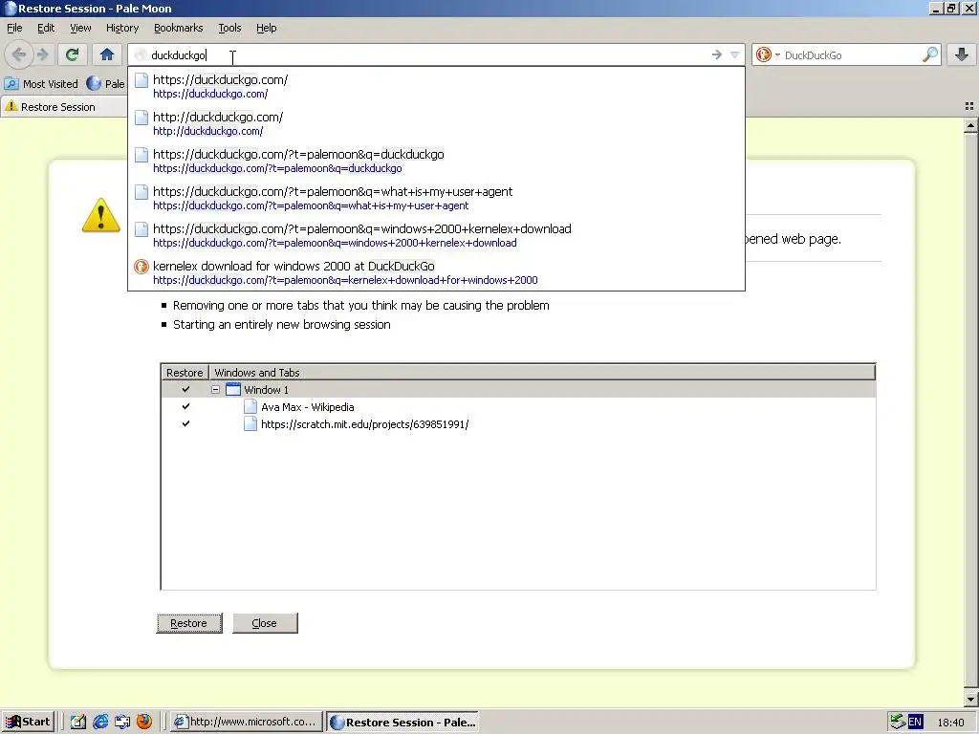Select the what+is+my+user+agent suggestion
The width and height of the screenshot is (979, 734).
pyautogui.click(x=436, y=198)
